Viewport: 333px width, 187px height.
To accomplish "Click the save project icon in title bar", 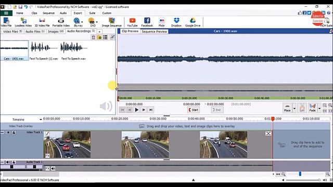I will click(20, 7).
